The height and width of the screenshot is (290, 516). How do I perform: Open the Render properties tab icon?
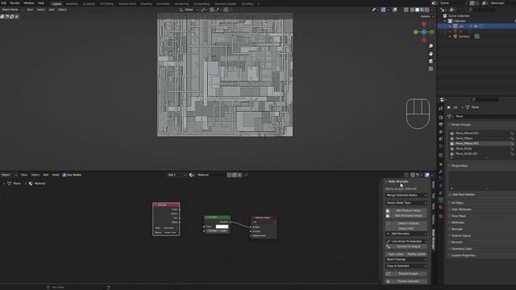coord(441,118)
